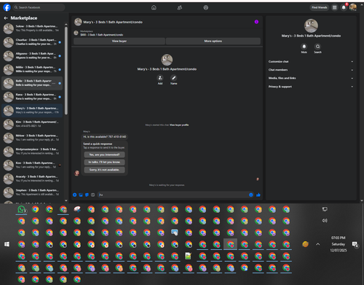Image resolution: width=364 pixels, height=285 pixels.
Task: Open the Millie conversation
Action: click(x=32, y=69)
